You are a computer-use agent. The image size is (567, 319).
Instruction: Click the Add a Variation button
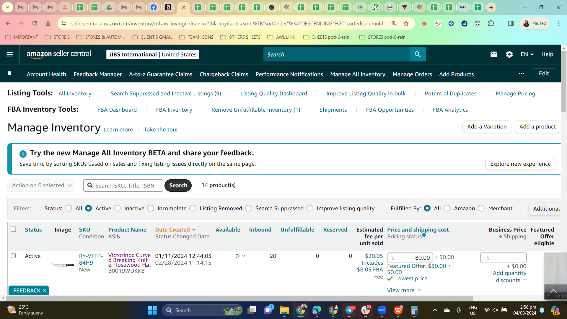click(487, 127)
